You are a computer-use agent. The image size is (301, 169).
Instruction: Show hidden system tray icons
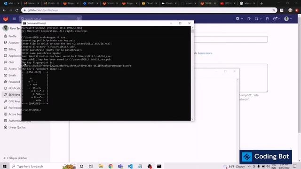point(249,166)
